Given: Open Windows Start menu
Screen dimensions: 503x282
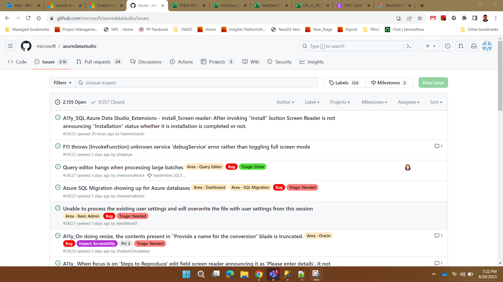Looking at the screenshot, I should [x=187, y=274].
